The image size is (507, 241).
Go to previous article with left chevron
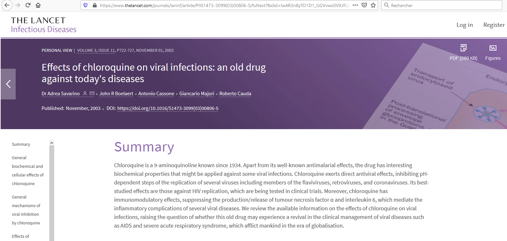pos(8,84)
